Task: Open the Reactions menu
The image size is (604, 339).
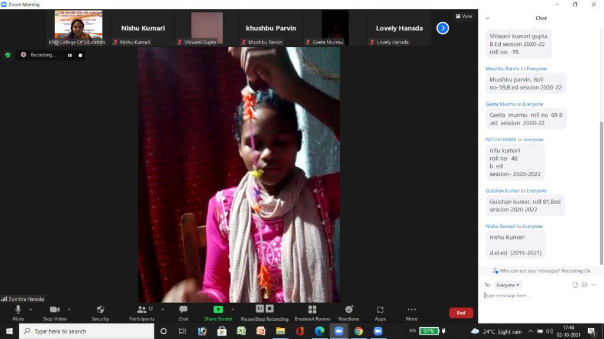Action: click(349, 313)
